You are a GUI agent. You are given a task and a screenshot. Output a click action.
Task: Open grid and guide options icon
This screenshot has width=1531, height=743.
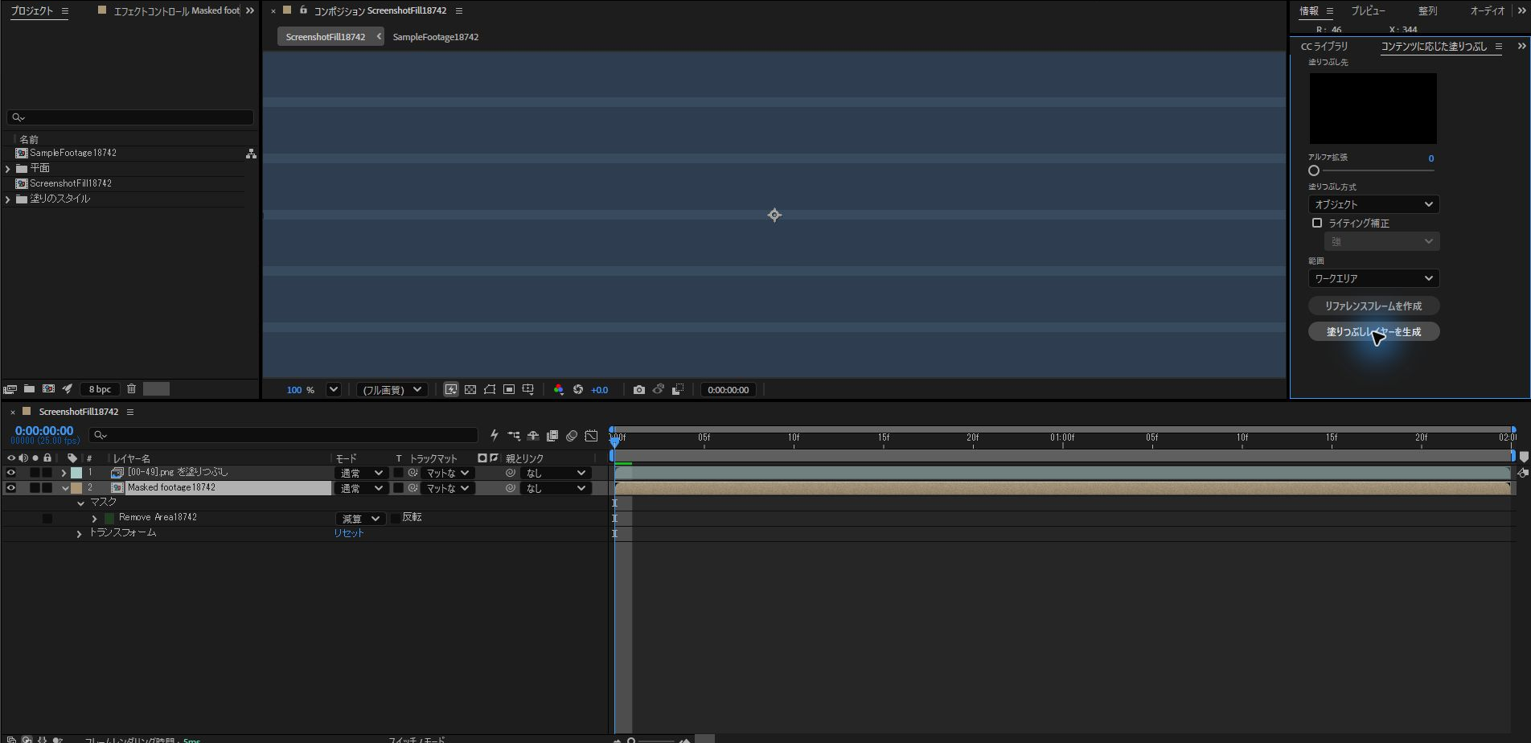pos(528,390)
